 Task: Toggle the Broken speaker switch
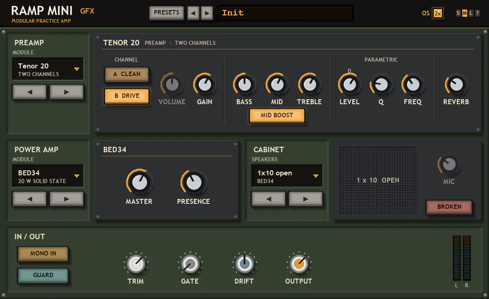449,207
